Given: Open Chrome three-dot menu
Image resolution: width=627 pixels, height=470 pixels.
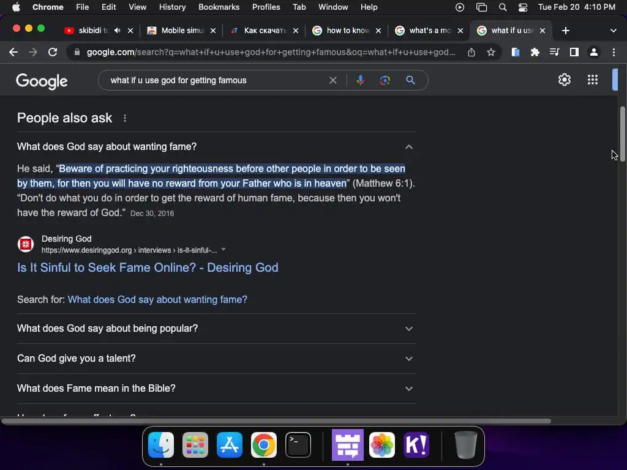Looking at the screenshot, I should click(614, 52).
